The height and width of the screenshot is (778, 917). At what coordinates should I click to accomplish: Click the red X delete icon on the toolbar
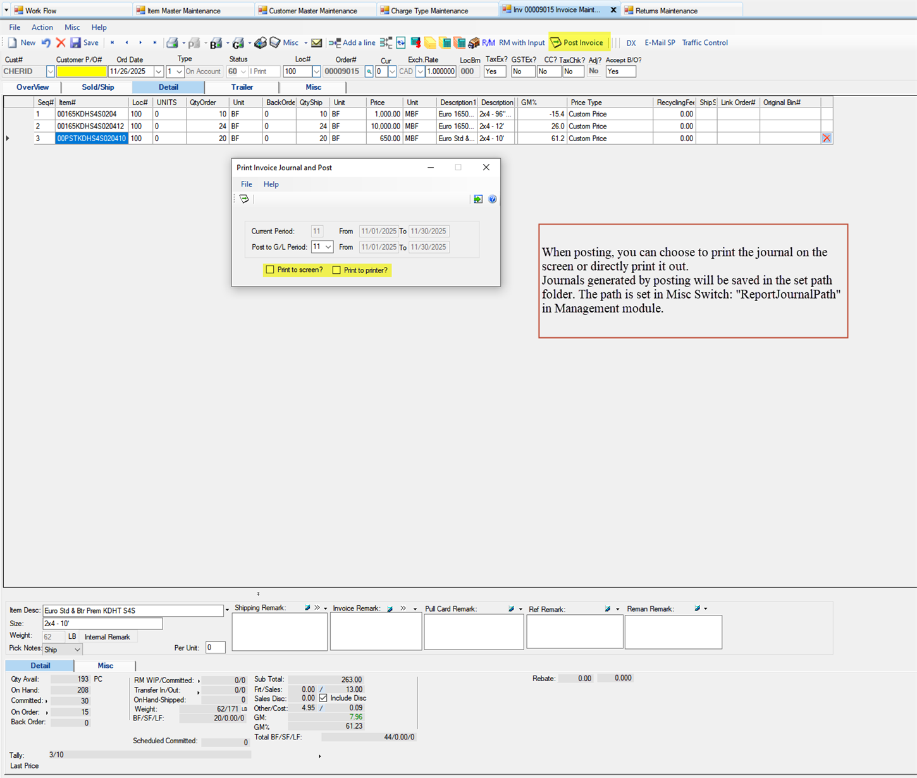61,42
